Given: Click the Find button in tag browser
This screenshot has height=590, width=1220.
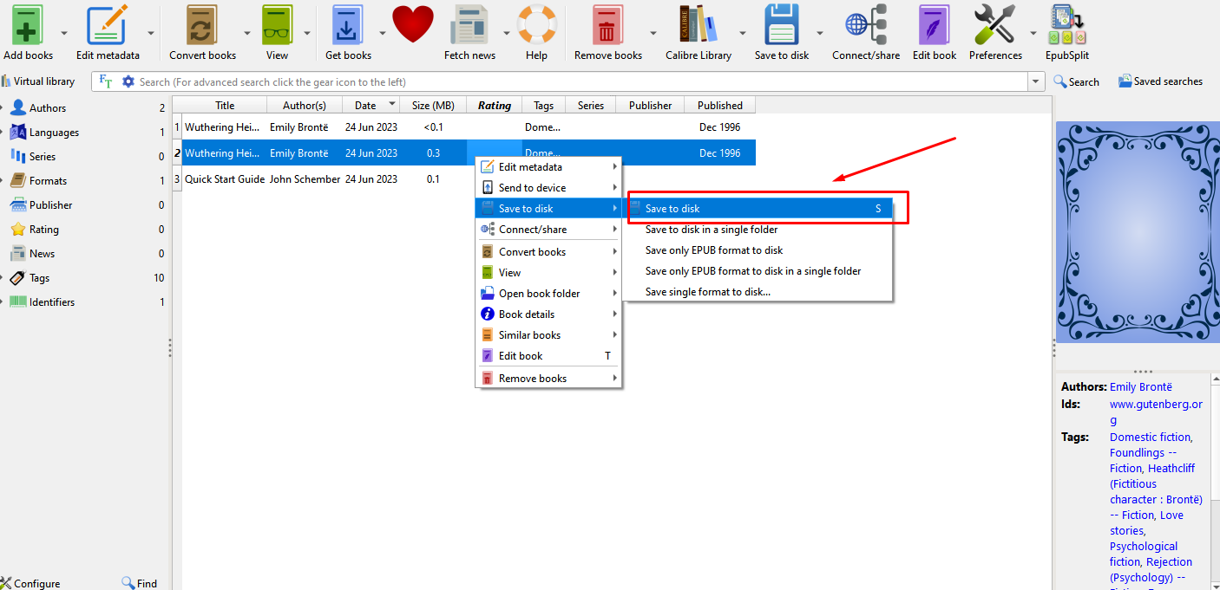Looking at the screenshot, I should click(139, 583).
